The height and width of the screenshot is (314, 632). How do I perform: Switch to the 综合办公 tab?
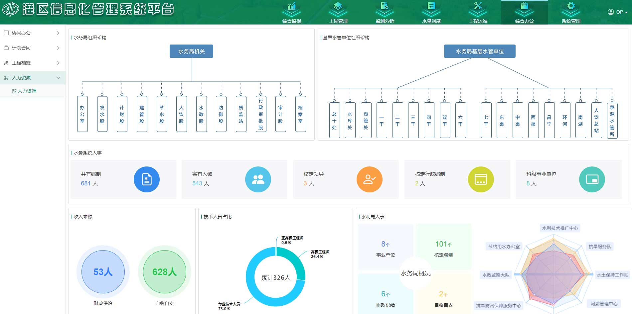point(524,12)
